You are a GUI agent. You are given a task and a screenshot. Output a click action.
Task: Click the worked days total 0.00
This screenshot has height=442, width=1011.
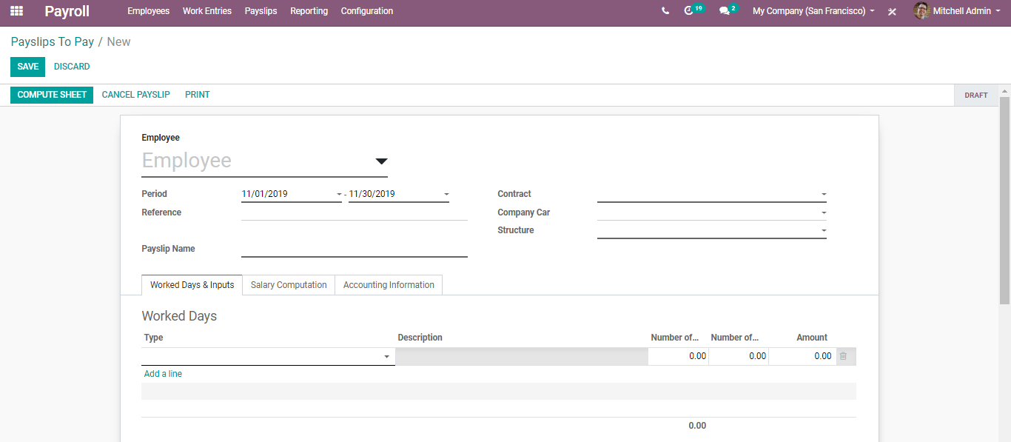coord(697,426)
